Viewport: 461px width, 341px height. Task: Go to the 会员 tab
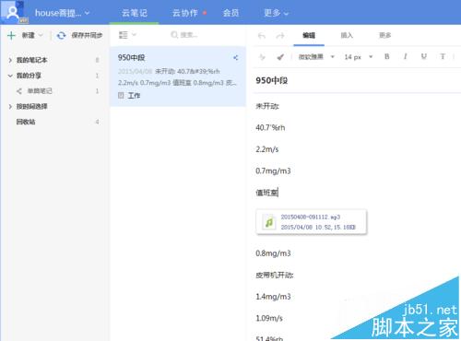[230, 13]
